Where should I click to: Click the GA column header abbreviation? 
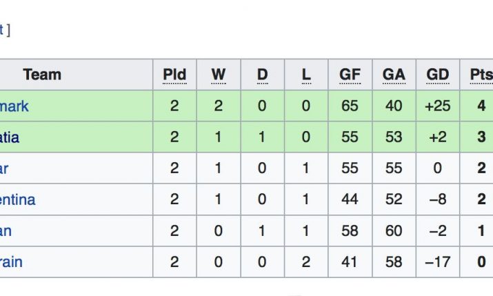click(x=394, y=75)
